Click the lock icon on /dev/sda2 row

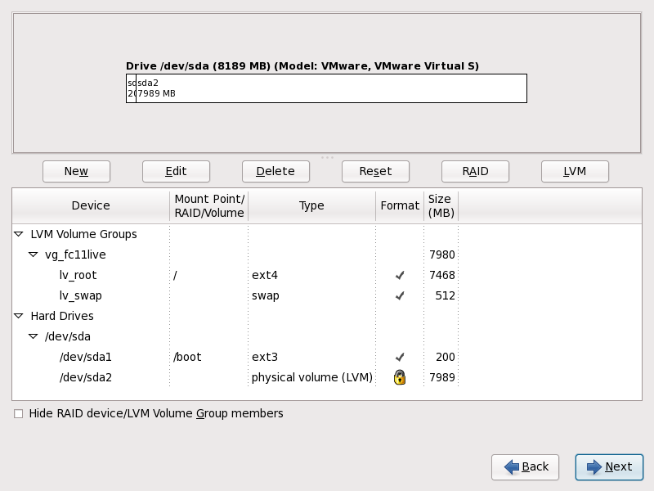[x=399, y=377]
